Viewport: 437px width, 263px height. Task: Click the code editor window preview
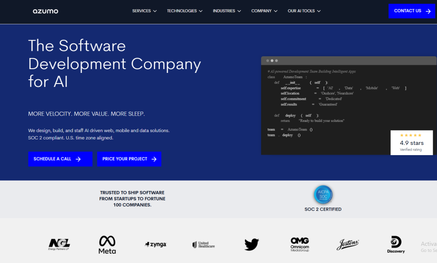point(349,105)
